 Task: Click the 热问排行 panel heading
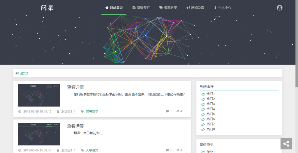(x=207, y=87)
